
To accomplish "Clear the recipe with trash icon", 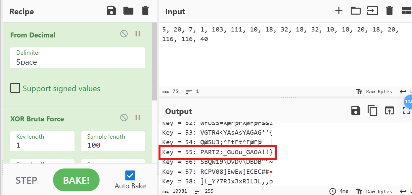I will (x=145, y=11).
